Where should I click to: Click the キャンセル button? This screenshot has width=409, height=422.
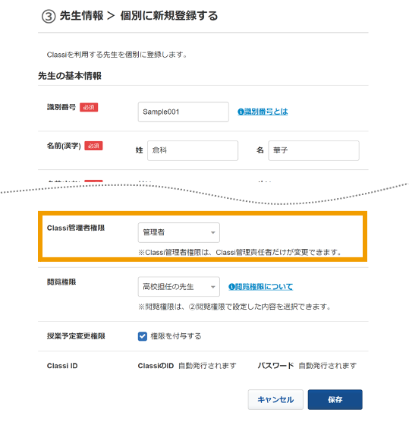pos(275,400)
